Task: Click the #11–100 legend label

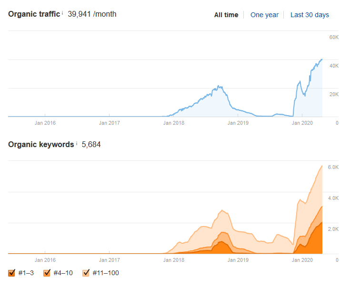Action: pos(106,273)
